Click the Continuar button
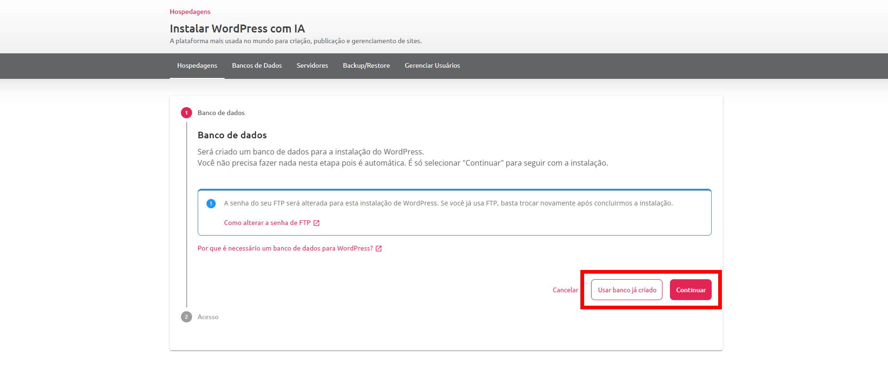Image resolution: width=888 pixels, height=372 pixels. 691,290
